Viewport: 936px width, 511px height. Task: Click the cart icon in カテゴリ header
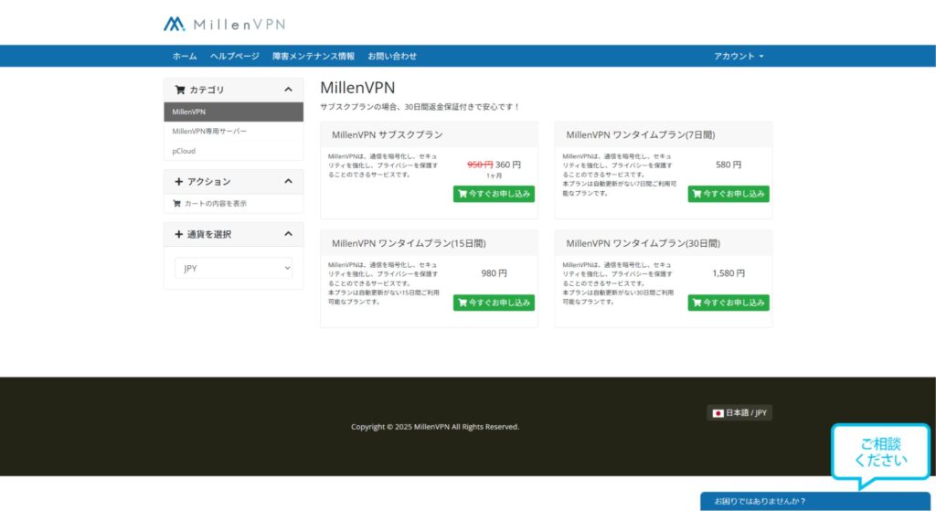click(x=180, y=90)
